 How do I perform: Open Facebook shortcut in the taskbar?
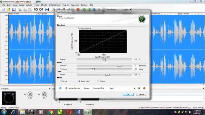79,112
